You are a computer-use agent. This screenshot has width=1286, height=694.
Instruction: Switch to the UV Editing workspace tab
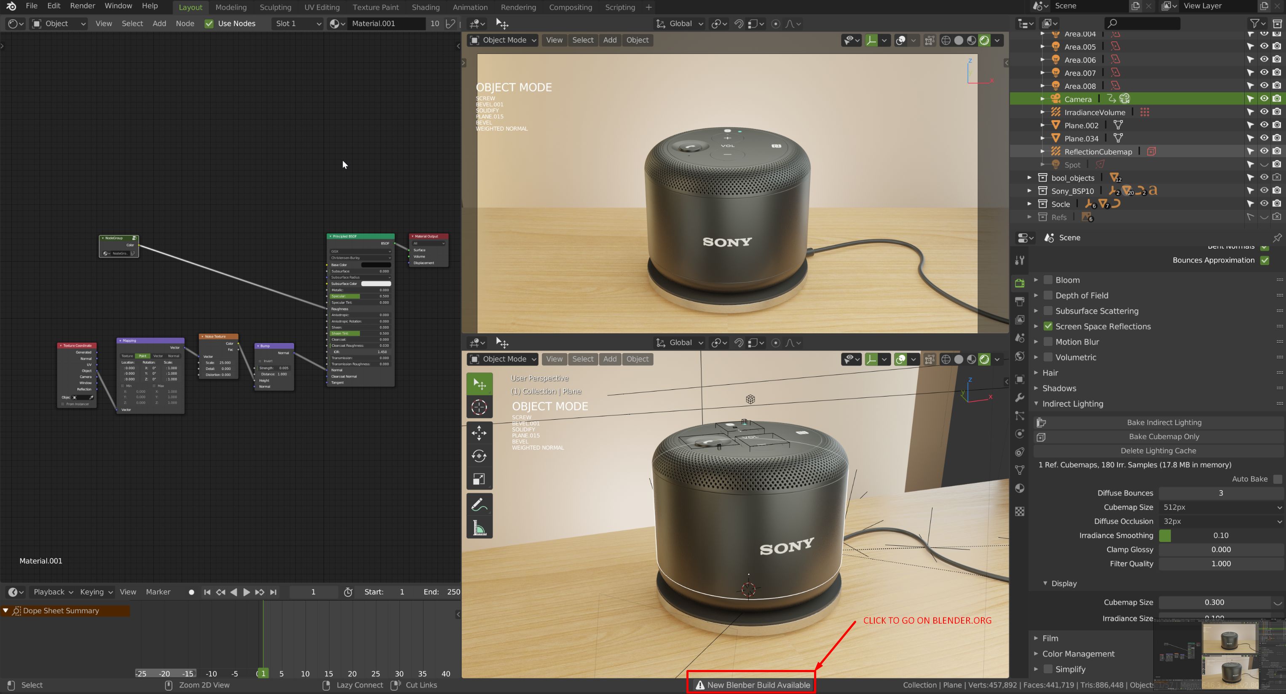pos(321,7)
